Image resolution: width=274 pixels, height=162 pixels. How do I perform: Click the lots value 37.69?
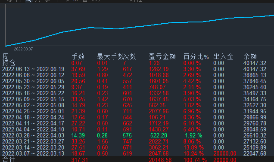click(x=78, y=69)
